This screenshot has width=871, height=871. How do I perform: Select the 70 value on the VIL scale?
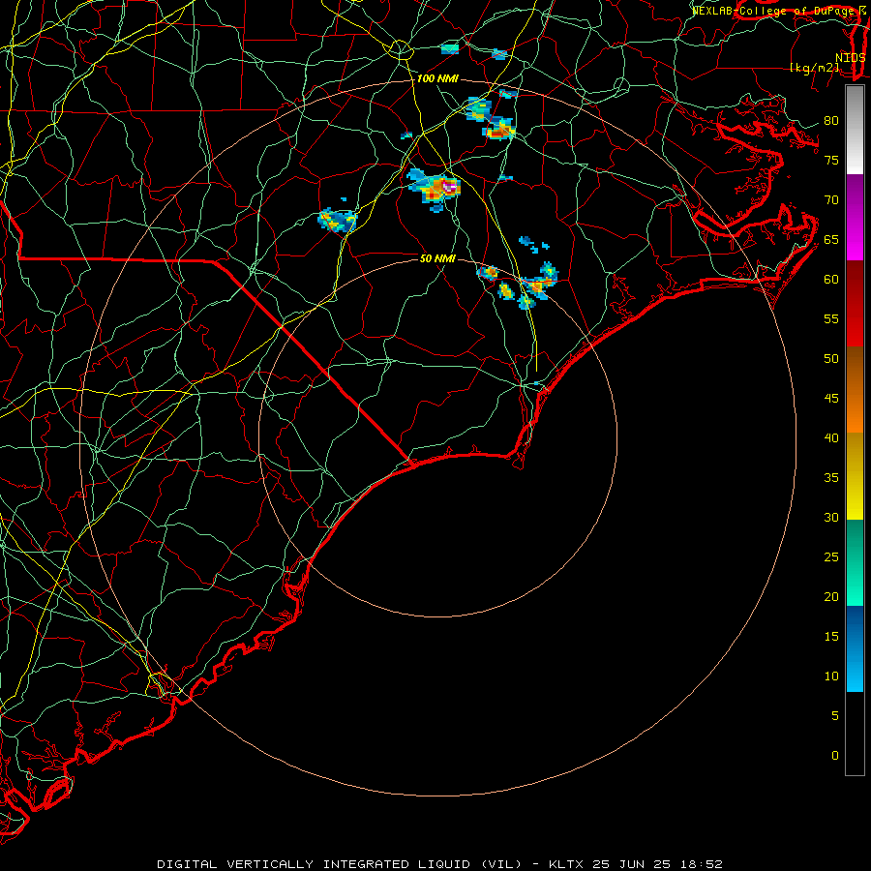click(x=831, y=200)
